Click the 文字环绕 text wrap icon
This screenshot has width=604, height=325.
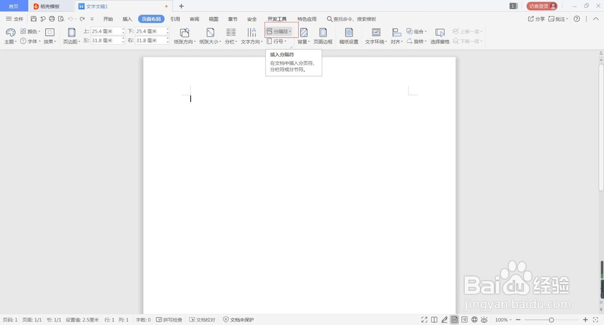(376, 33)
